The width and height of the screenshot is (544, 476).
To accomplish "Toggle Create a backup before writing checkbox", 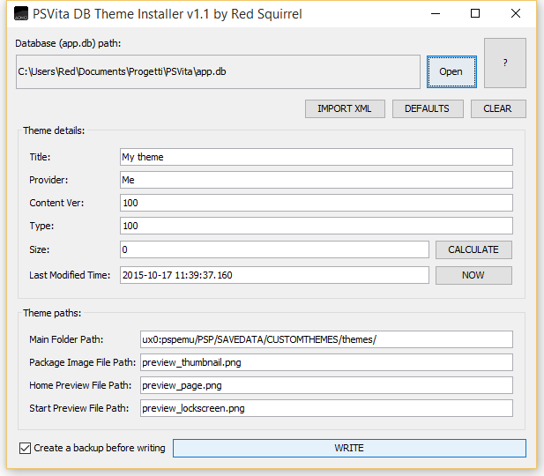I will click(26, 448).
